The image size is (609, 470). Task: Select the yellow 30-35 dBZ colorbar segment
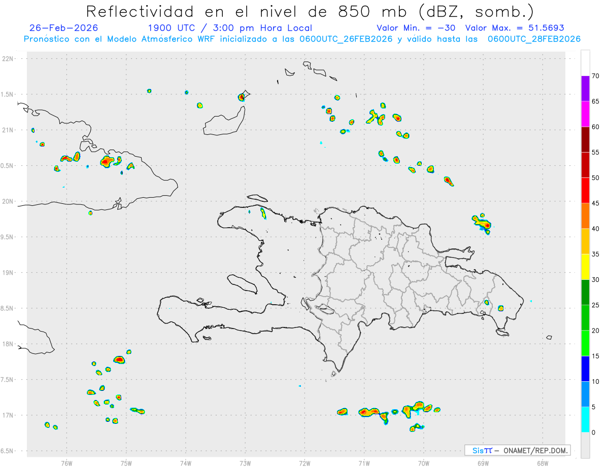coord(585,267)
